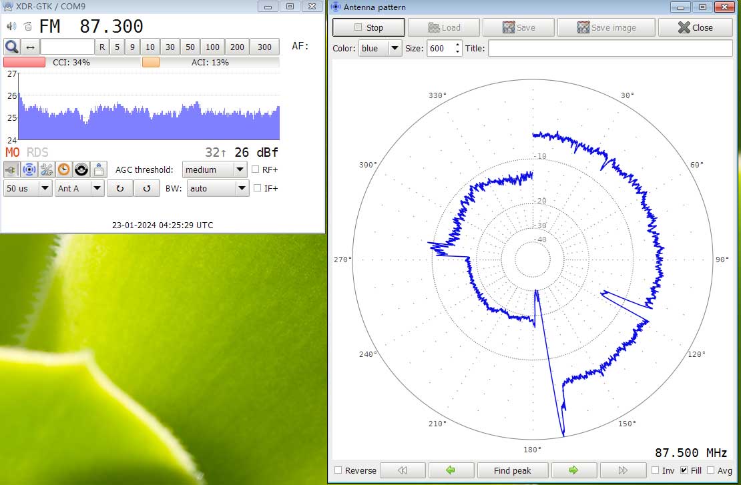741x485 pixels.
Task: Click the Find peak button
Action: (x=512, y=470)
